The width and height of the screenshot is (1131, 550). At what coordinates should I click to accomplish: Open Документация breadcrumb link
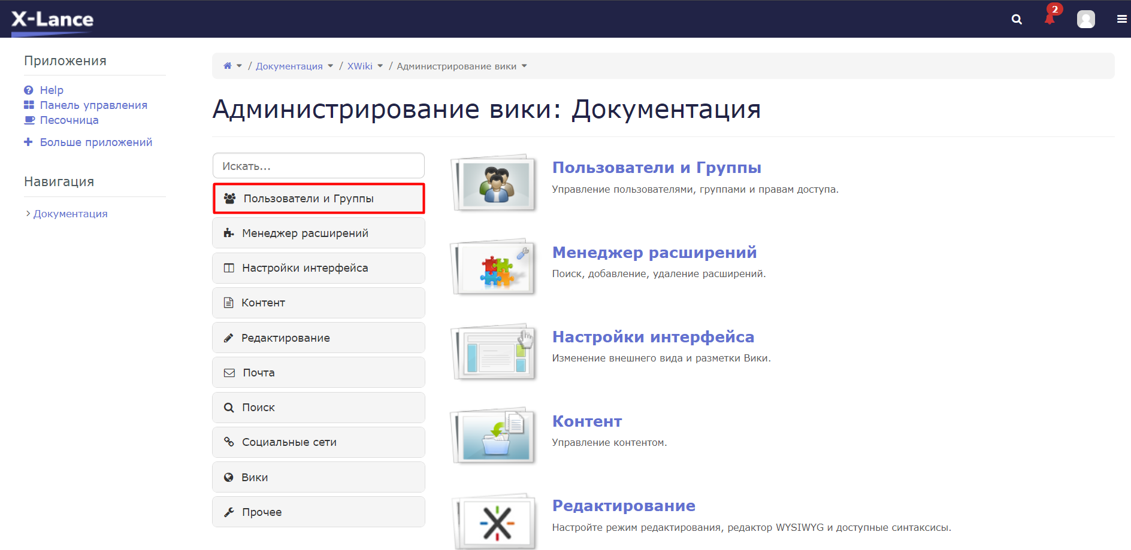click(289, 66)
